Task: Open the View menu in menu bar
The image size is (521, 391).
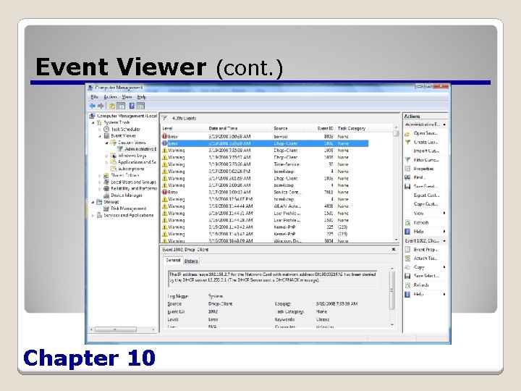Action: coord(127,97)
